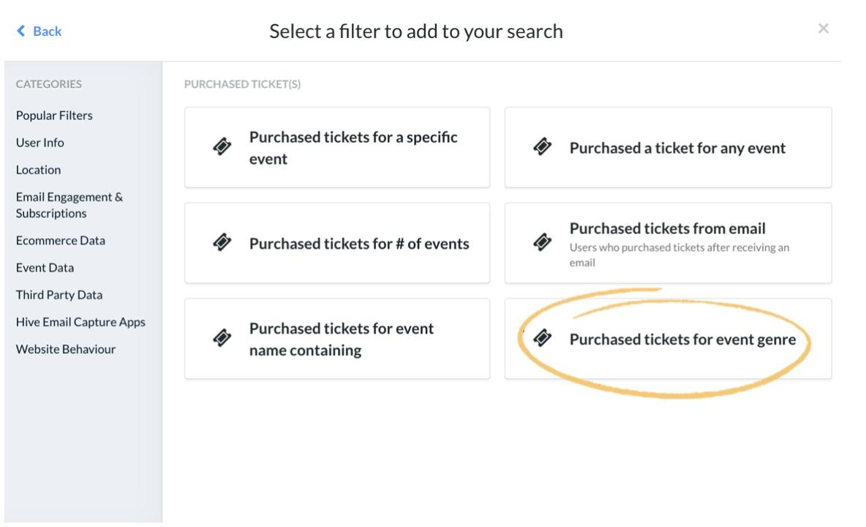
Task: Close the filter selection dialog
Action: tap(823, 28)
